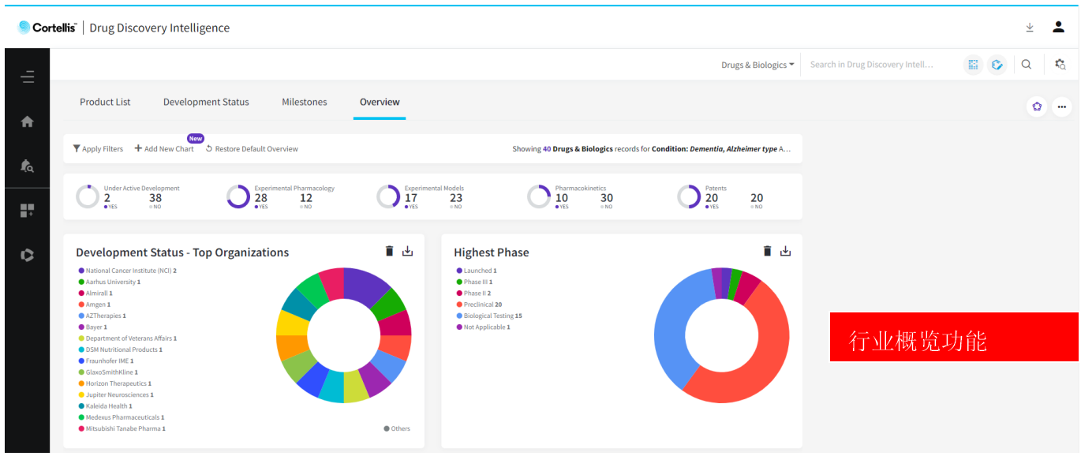
Task: Click legend entry "Department of Veterans Affairs 1"
Action: pos(127,338)
